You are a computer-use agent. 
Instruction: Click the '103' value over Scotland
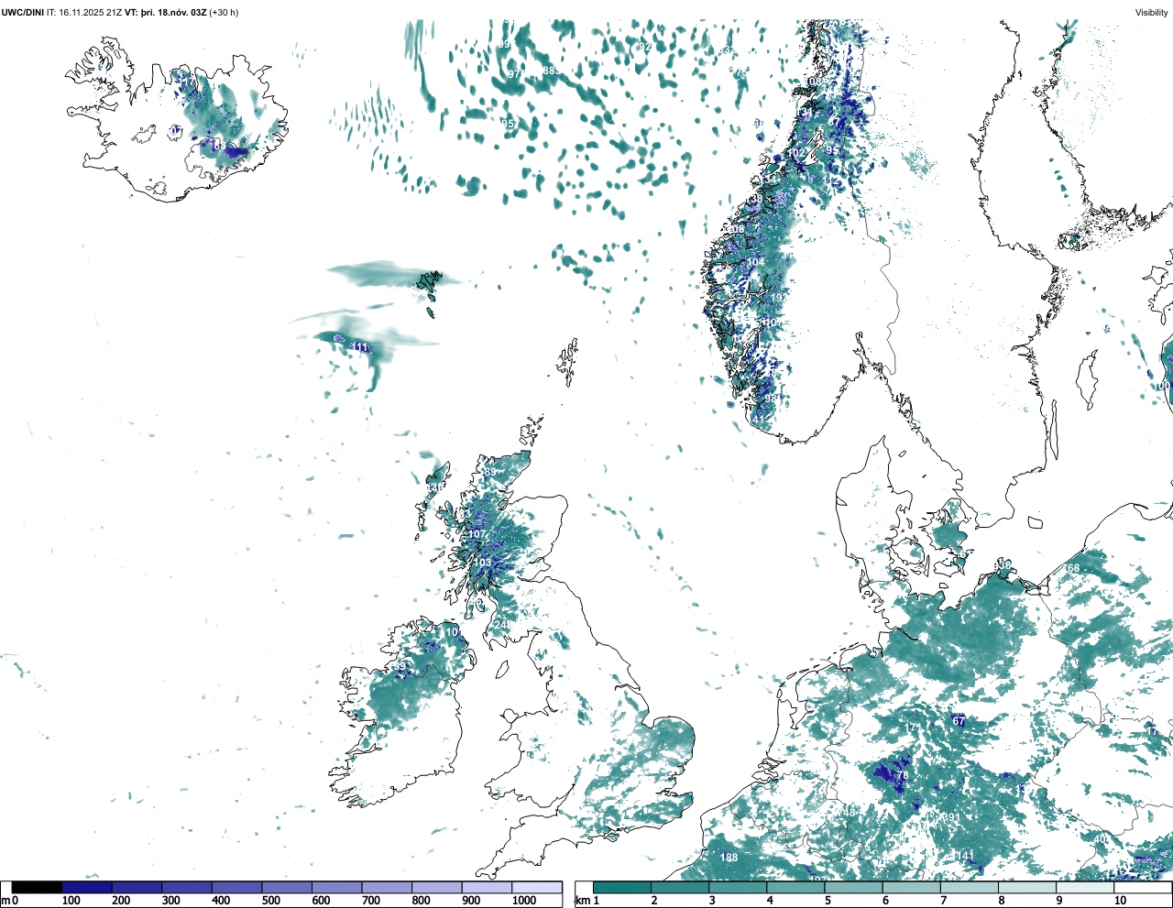482,563
